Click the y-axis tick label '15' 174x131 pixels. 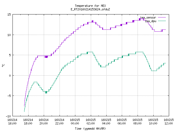(x=9, y=14)
